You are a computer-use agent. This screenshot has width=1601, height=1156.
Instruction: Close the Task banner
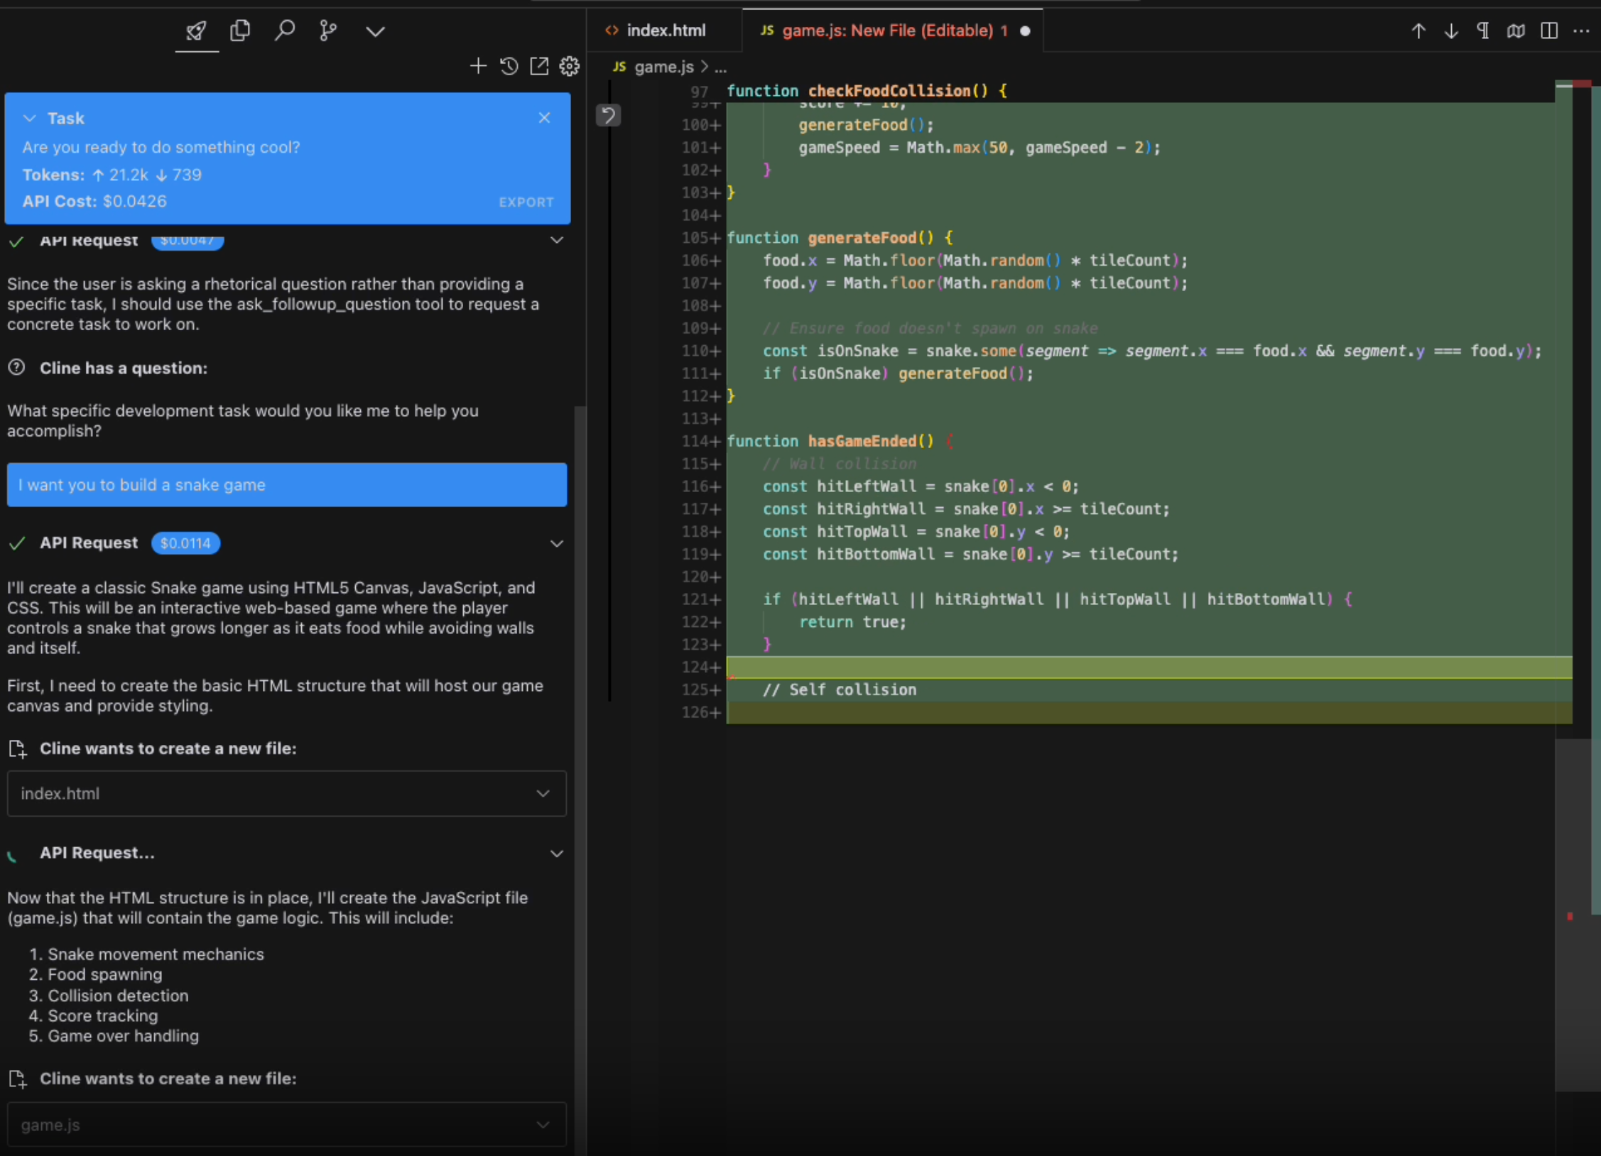[x=544, y=118]
